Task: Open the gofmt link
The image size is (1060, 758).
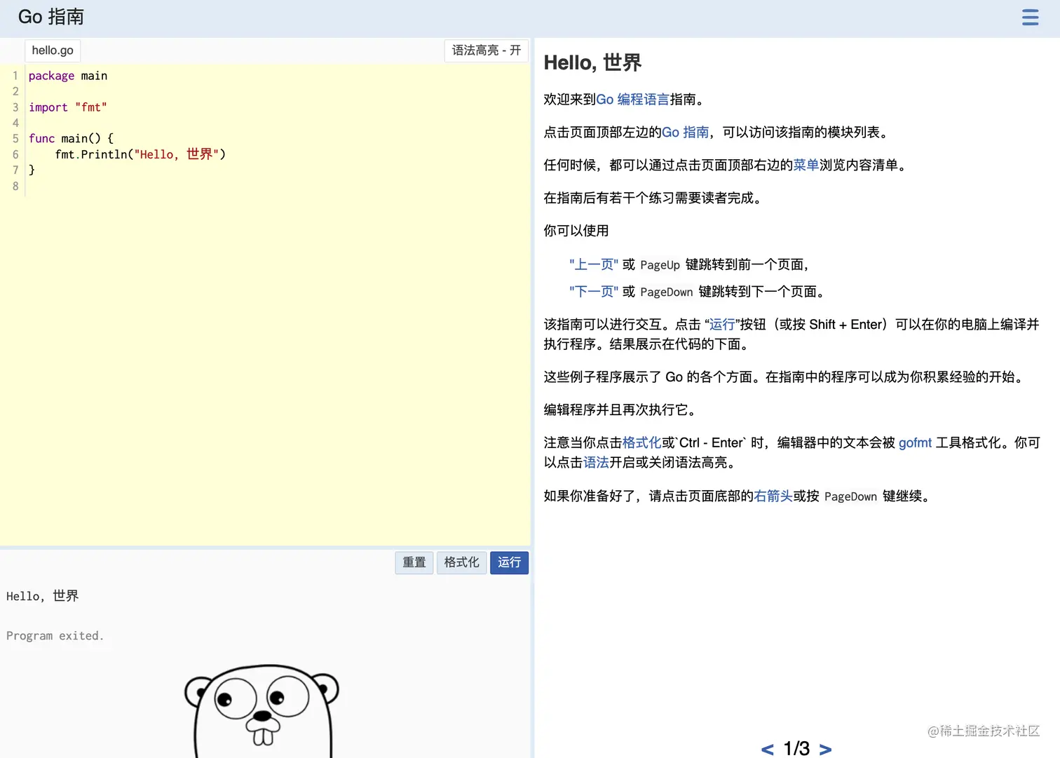Action: (x=915, y=443)
